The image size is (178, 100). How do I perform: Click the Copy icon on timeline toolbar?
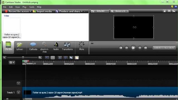[x=71, y=57]
